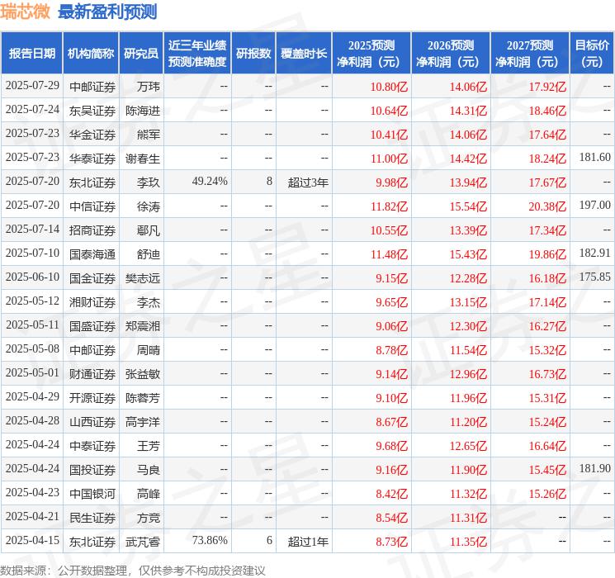
Task: Click researcher name 谢春生
Action: point(142,159)
